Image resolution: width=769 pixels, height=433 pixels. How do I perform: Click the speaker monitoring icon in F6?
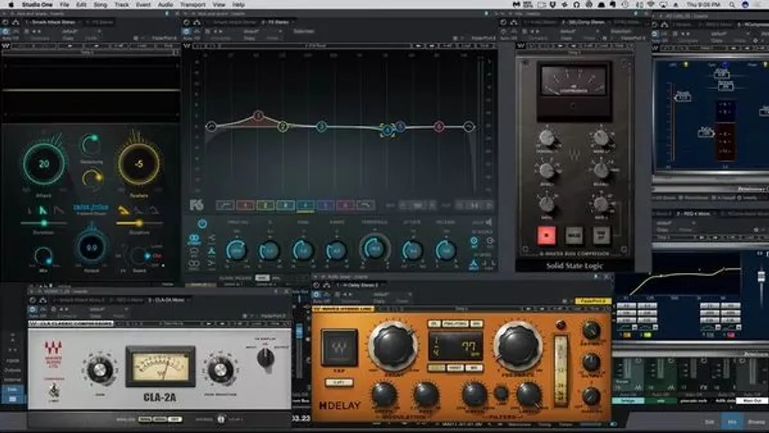[490, 220]
